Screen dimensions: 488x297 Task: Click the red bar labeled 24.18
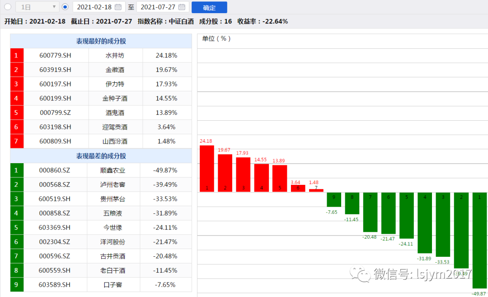click(206, 169)
